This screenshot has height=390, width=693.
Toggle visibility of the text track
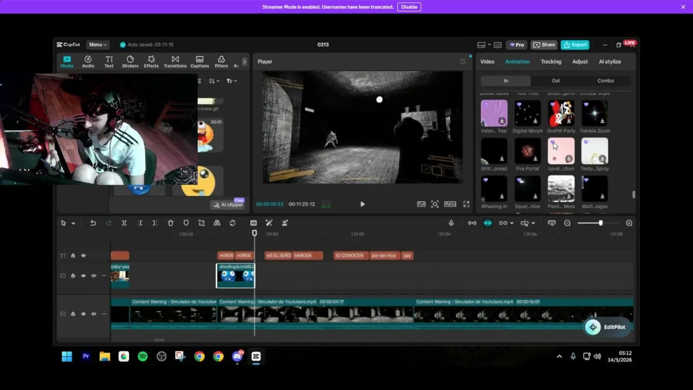pos(83,256)
